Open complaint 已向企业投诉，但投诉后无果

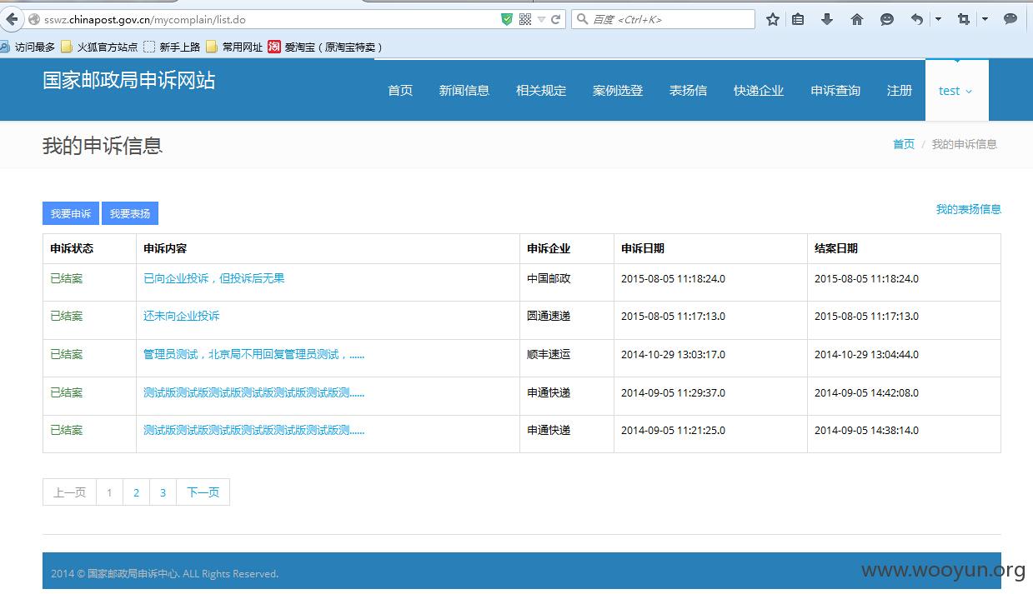(x=213, y=278)
